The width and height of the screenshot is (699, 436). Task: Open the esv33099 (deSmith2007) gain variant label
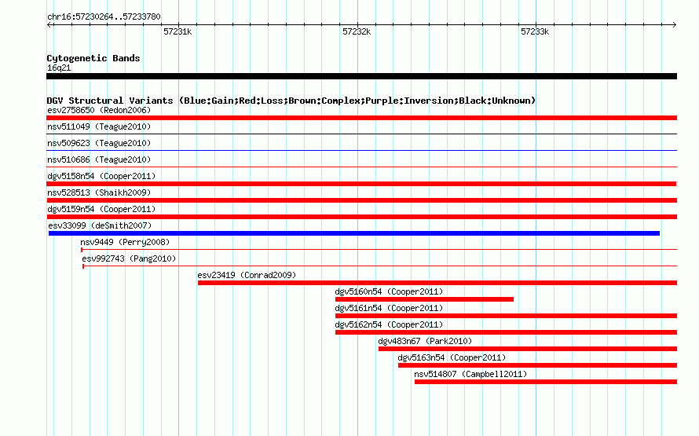click(x=100, y=225)
